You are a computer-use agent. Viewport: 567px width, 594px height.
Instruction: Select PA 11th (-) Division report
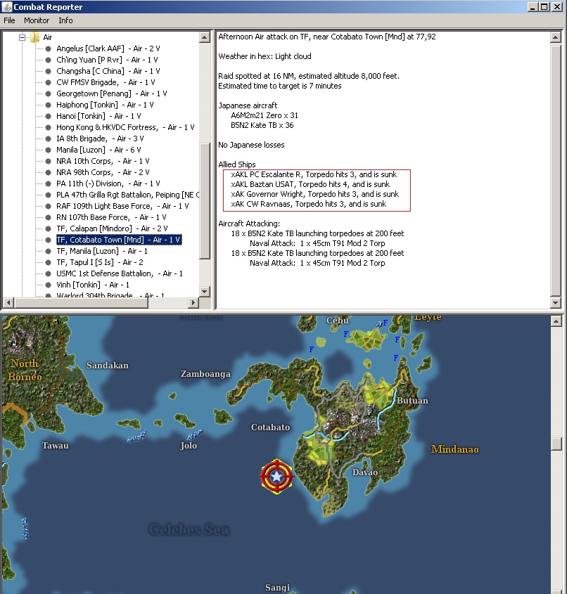click(x=108, y=183)
